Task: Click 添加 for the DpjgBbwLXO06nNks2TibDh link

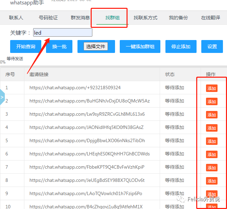Action: (212, 141)
